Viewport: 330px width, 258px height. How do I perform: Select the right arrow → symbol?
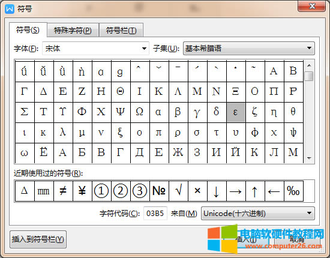pyautogui.click(x=236, y=191)
